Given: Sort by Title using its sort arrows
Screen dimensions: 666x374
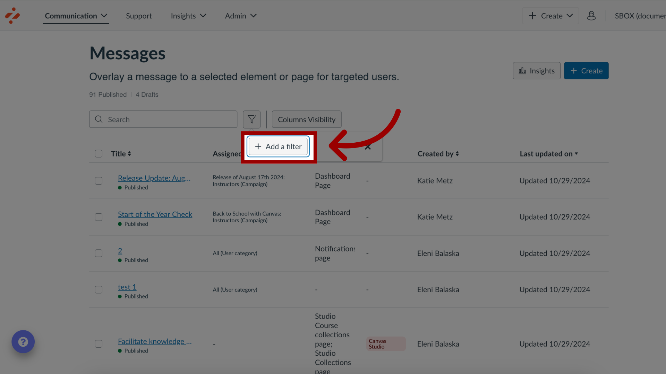Looking at the screenshot, I should coord(129,154).
